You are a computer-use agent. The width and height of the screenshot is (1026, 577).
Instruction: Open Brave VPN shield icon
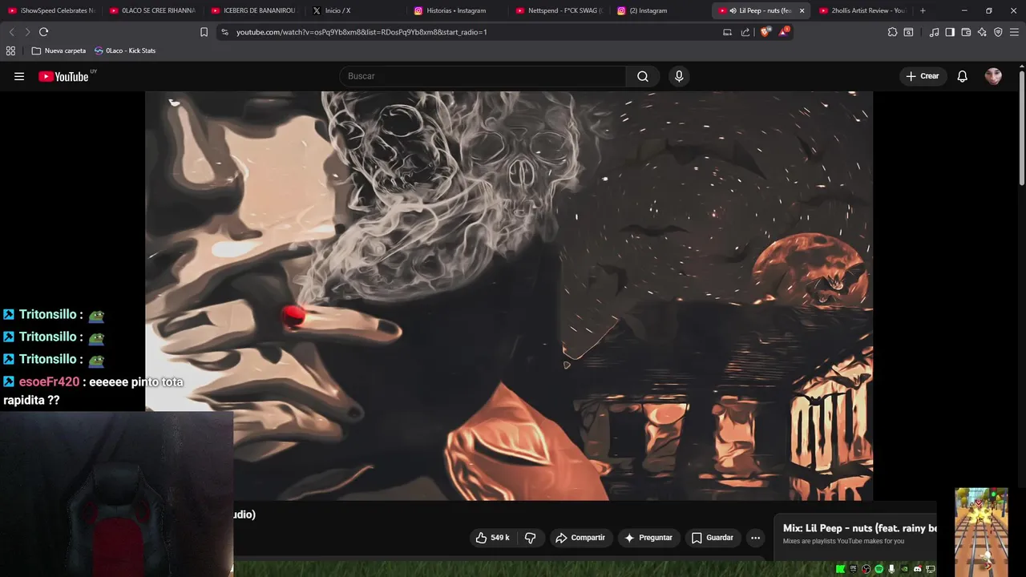(998, 32)
